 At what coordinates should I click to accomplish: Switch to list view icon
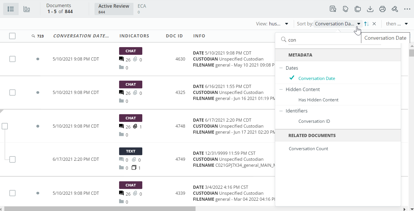coord(11,9)
